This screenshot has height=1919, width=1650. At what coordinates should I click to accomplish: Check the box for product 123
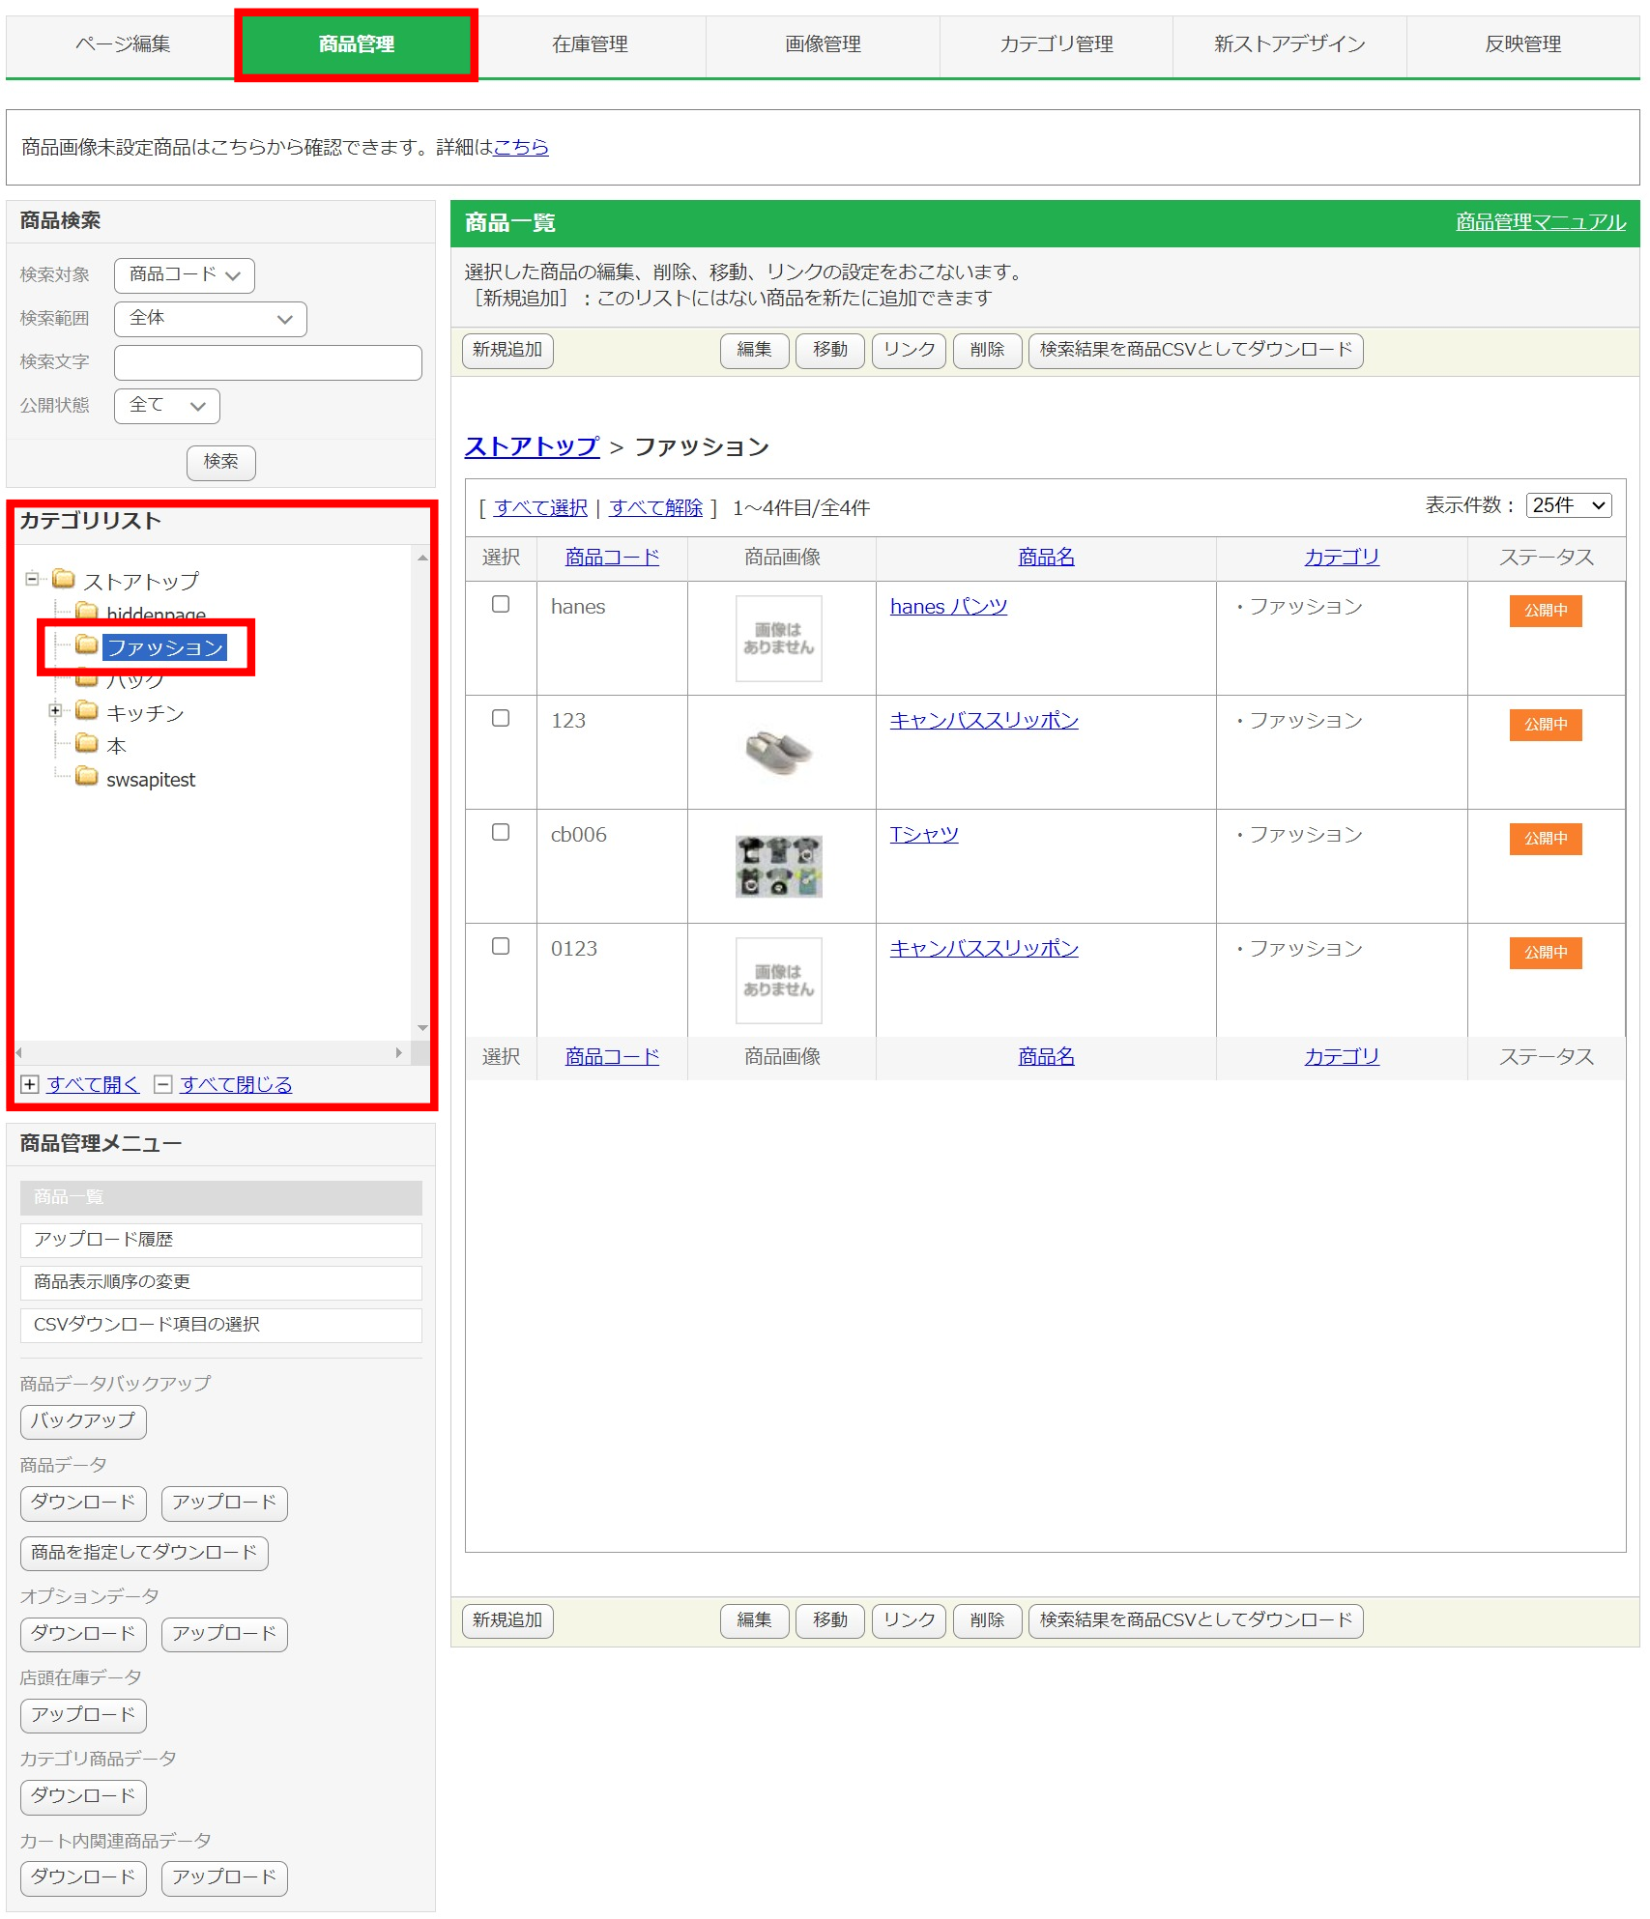coord(501,718)
